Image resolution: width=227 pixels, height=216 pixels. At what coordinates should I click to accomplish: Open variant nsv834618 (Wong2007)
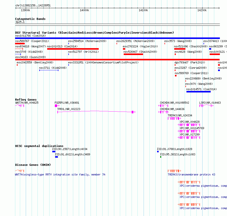pyautogui.click(x=31, y=46)
